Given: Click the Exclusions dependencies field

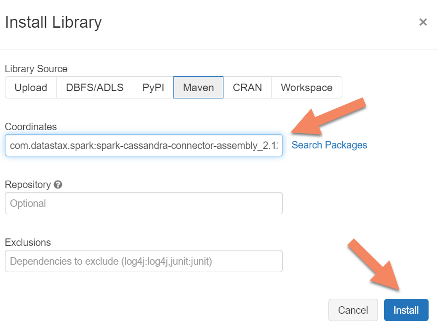Looking at the screenshot, I should (x=144, y=261).
